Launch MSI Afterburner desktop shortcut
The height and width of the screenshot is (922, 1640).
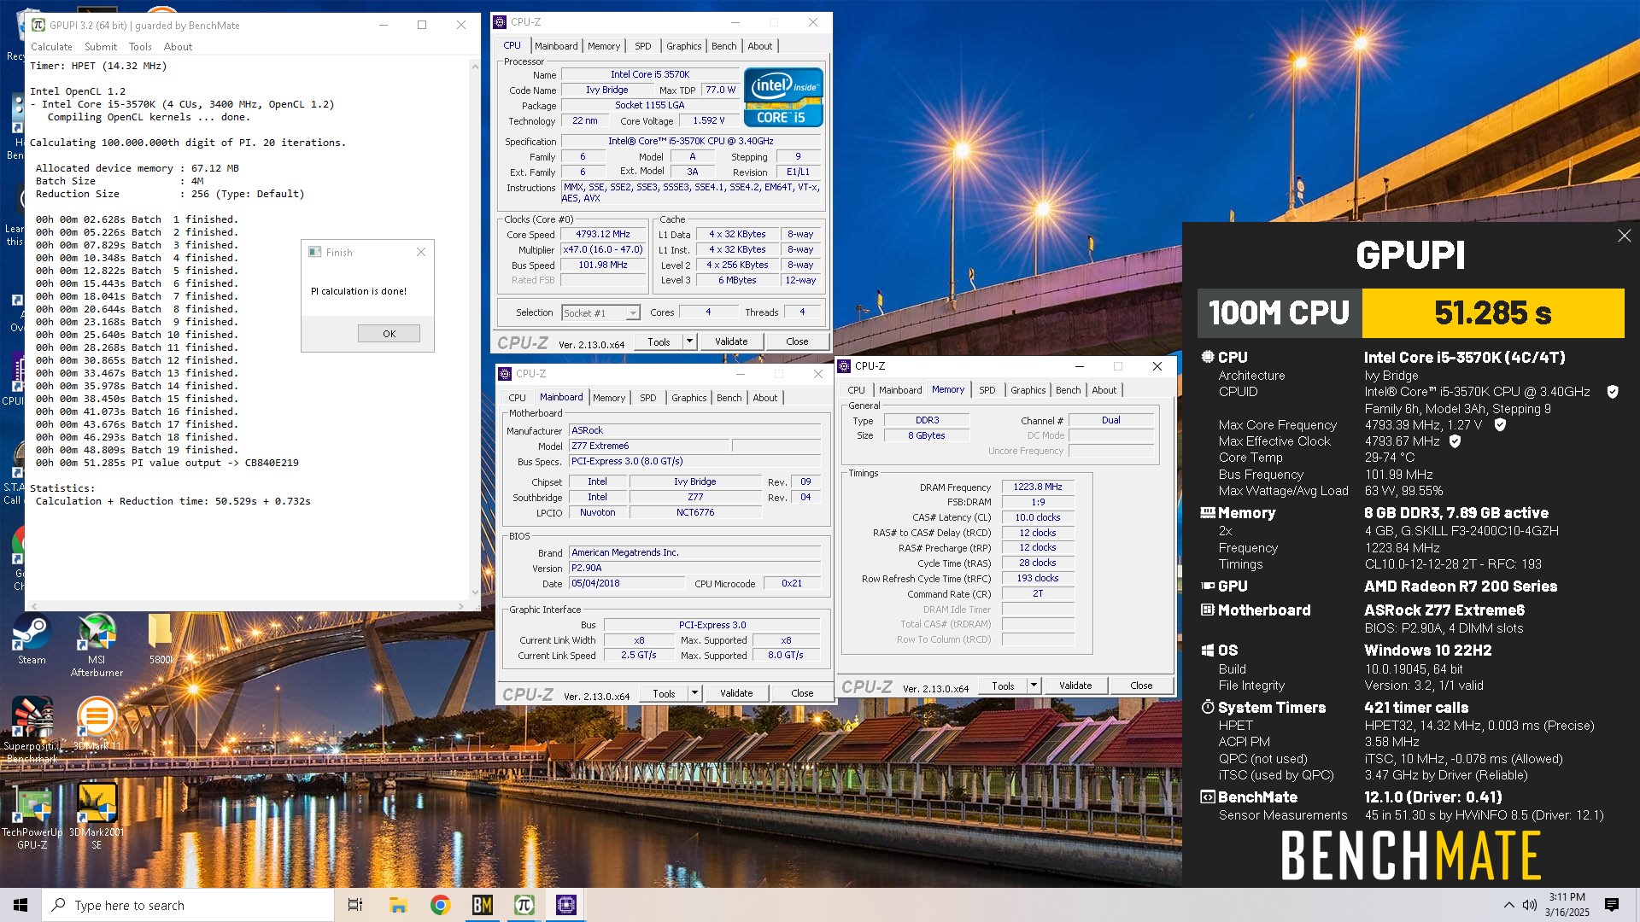coord(97,645)
